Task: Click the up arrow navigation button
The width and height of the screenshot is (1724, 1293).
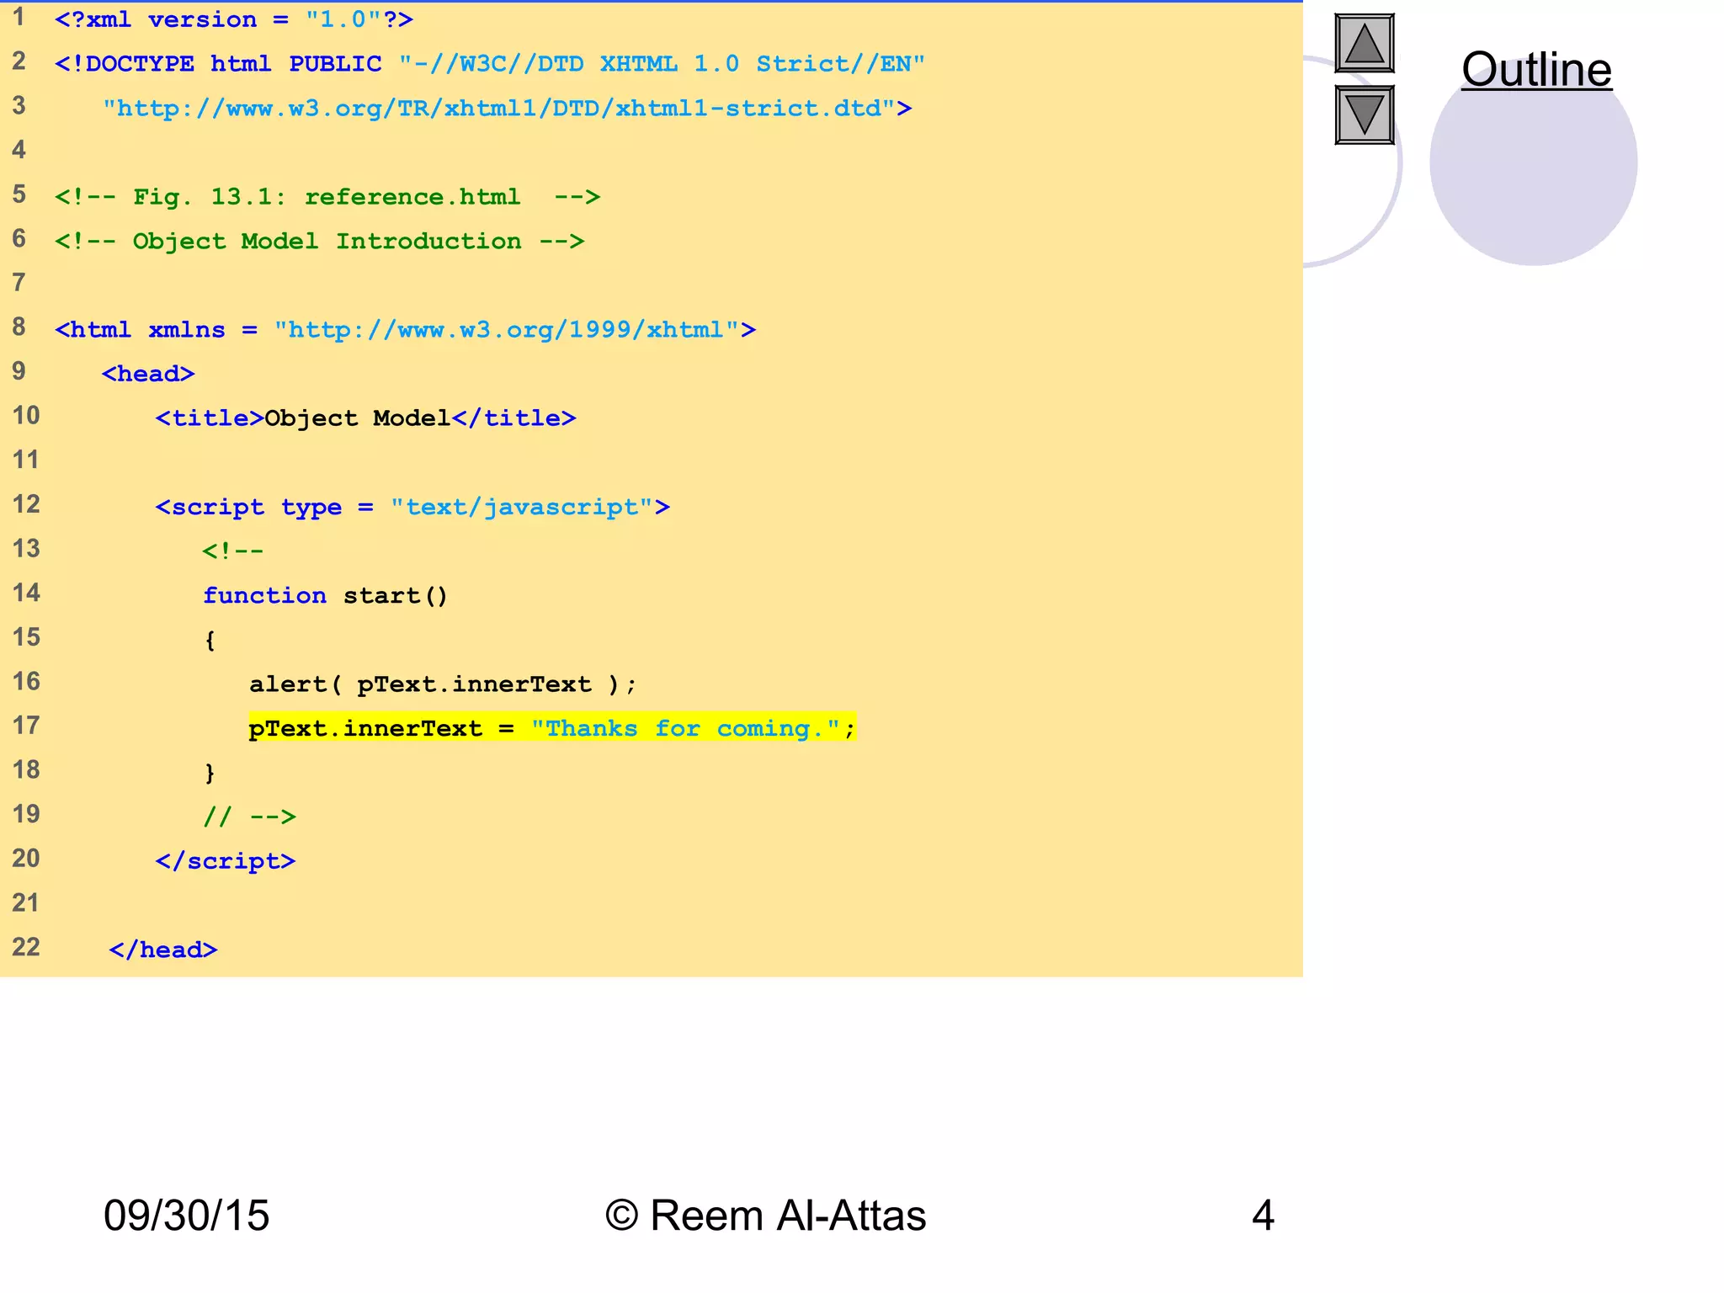Action: point(1364,43)
